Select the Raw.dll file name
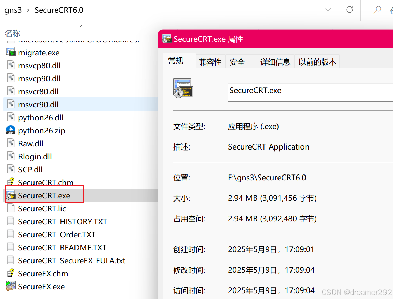 (x=30, y=144)
